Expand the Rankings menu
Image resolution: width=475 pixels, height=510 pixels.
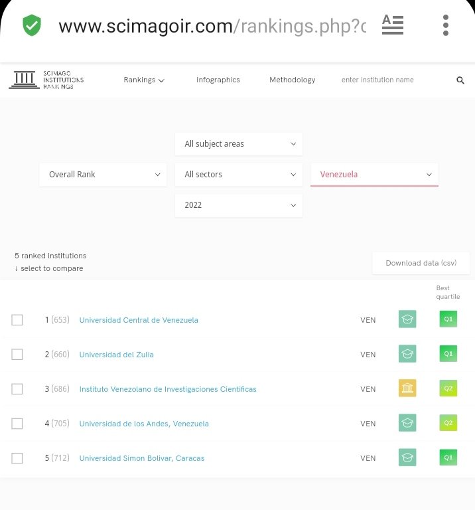point(144,80)
